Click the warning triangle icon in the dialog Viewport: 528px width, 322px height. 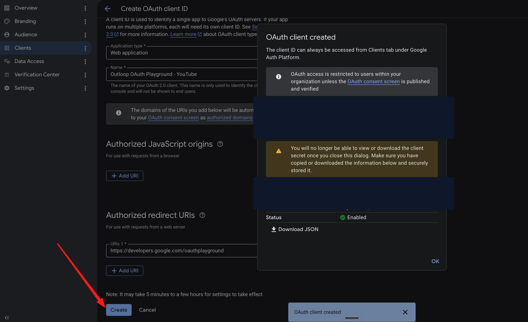[x=279, y=151]
